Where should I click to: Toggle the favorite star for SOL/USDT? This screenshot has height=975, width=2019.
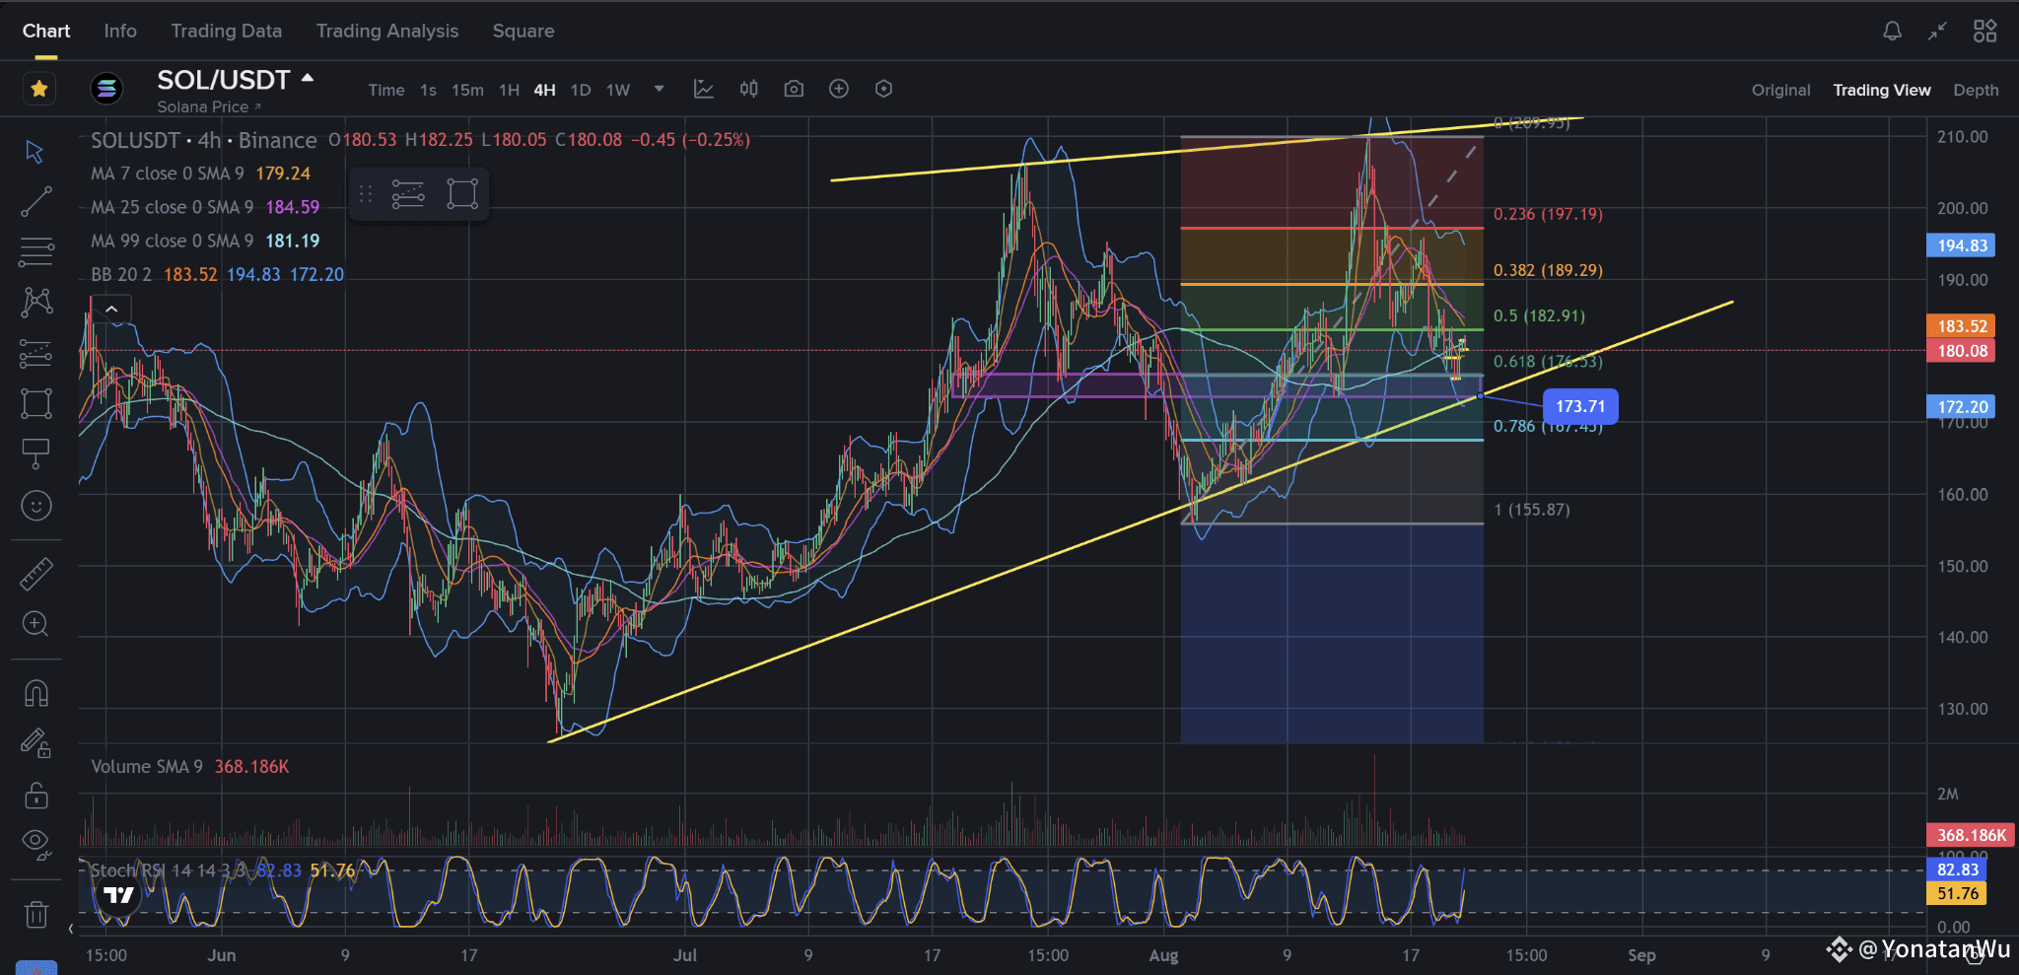coord(39,89)
